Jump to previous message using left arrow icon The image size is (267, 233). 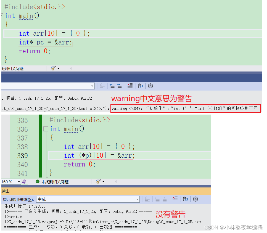[x=112, y=86]
